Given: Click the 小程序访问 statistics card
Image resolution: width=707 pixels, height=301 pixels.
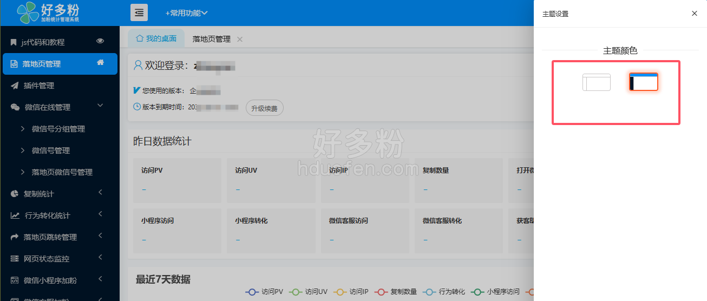Looking at the screenshot, I should pyautogui.click(x=178, y=231).
